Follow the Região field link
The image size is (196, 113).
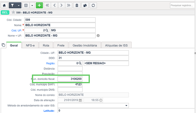[x=51, y=63]
